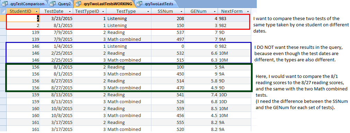Expand the GENum column filter dropdown

coord(215,11)
